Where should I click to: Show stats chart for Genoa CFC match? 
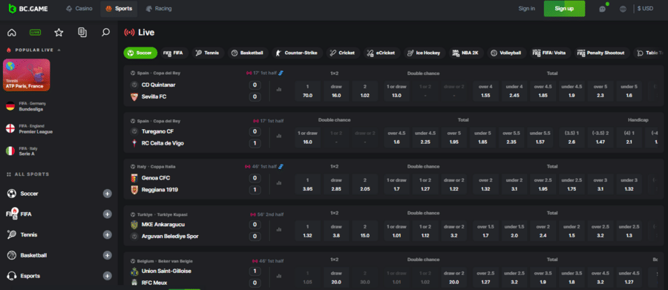coord(280,182)
